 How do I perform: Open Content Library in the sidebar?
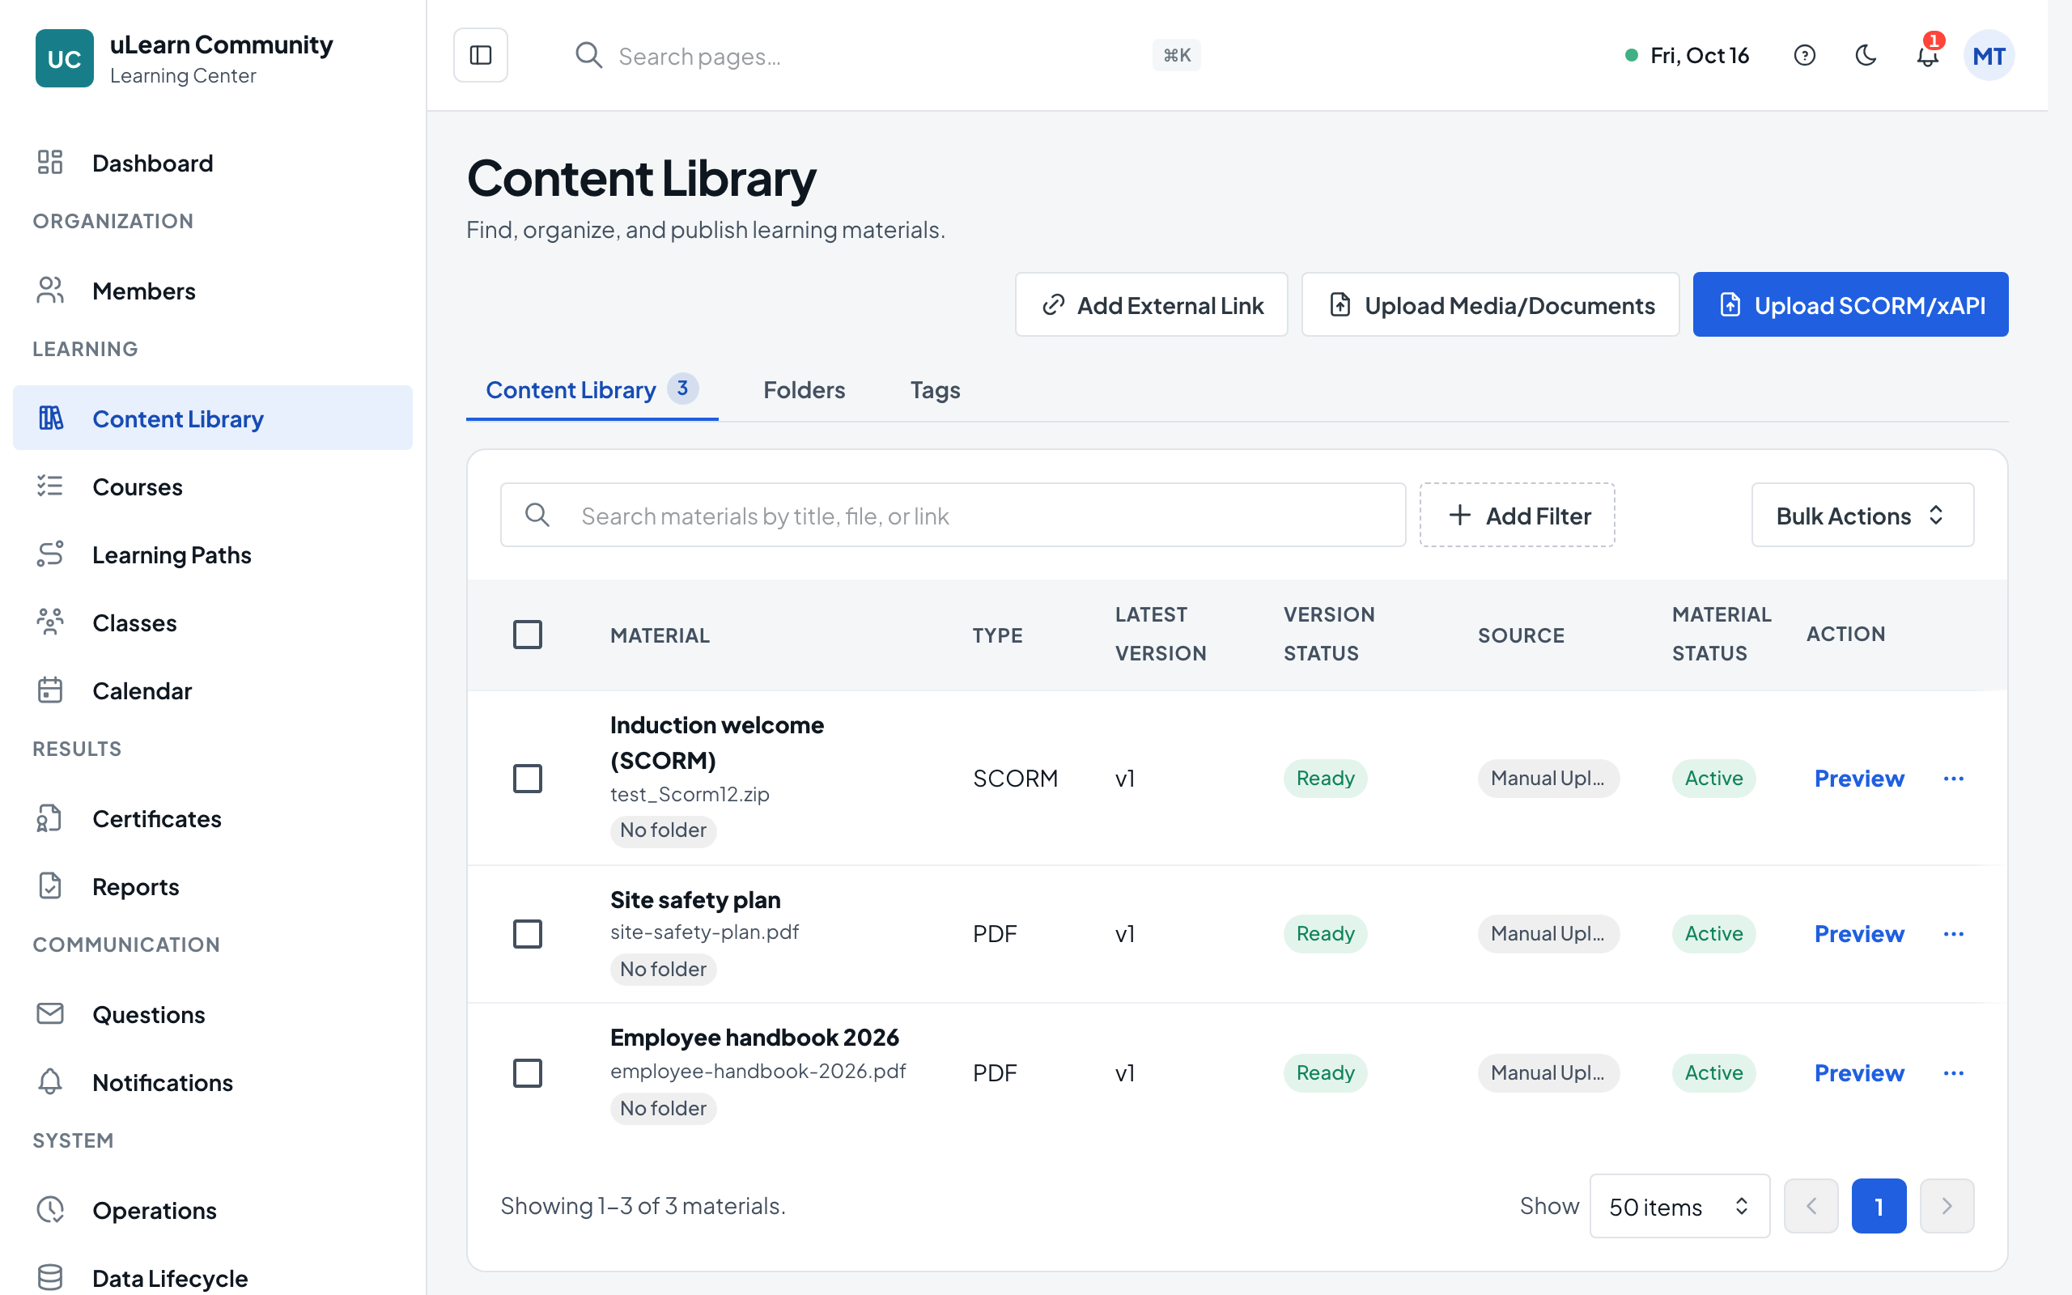212,418
